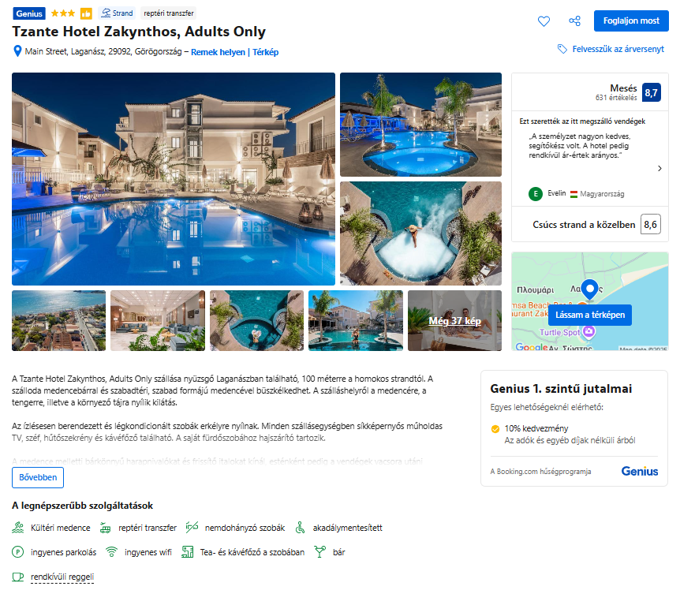Open map via Lássam a térképen

click(590, 315)
